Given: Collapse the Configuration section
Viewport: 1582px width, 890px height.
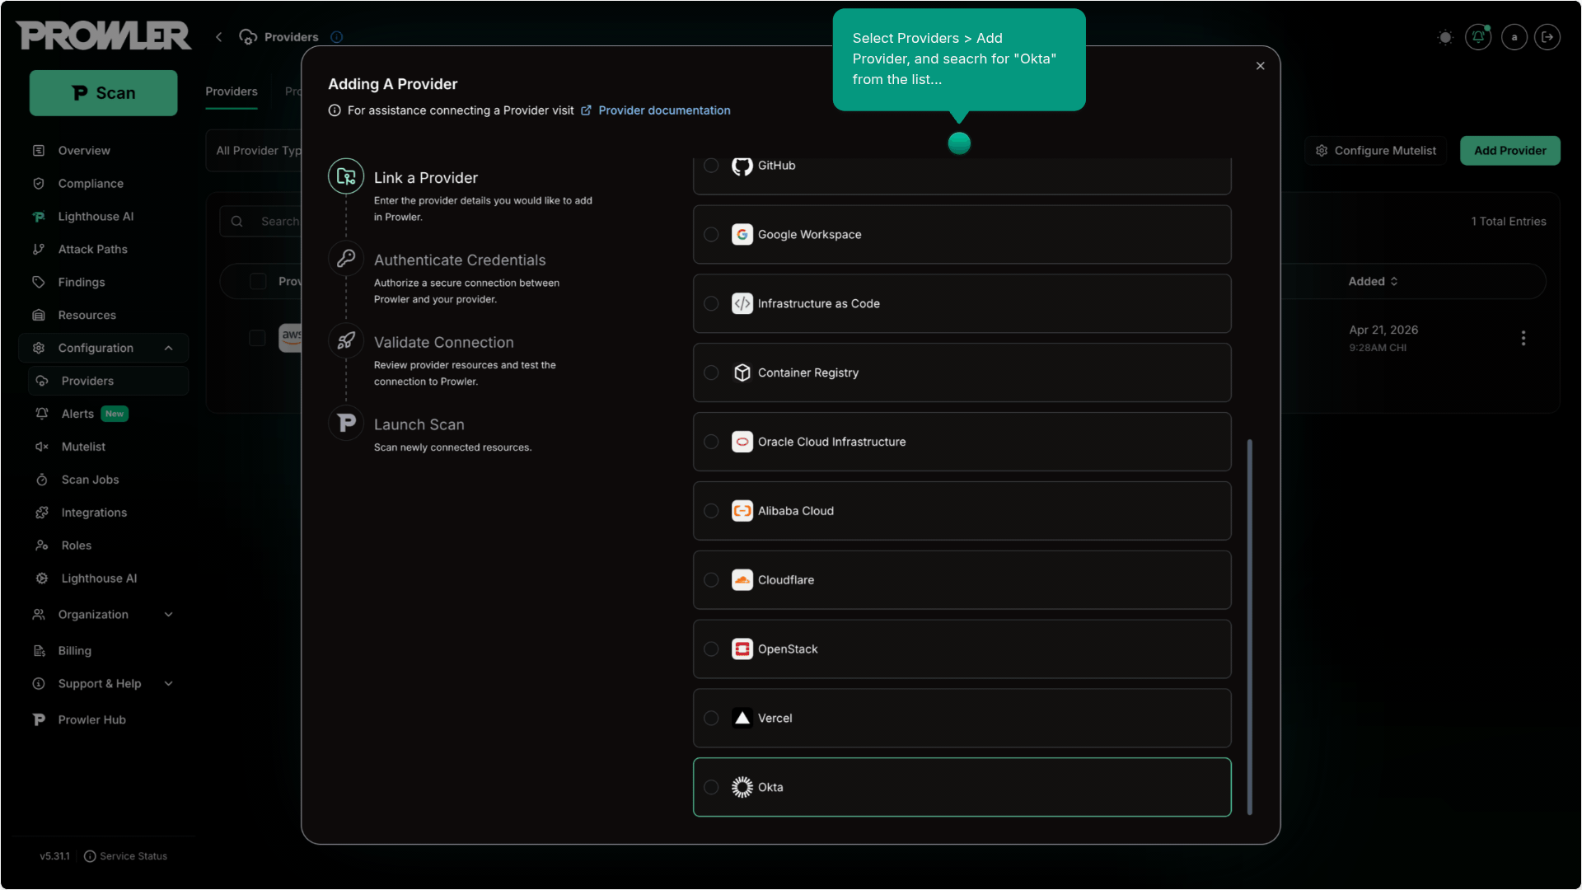Looking at the screenshot, I should coord(105,349).
